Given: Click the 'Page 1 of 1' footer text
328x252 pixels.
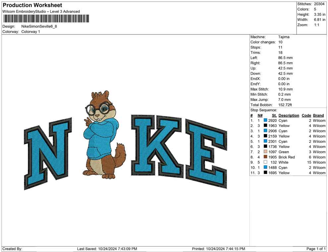Looking at the screenshot, I should [316, 249].
